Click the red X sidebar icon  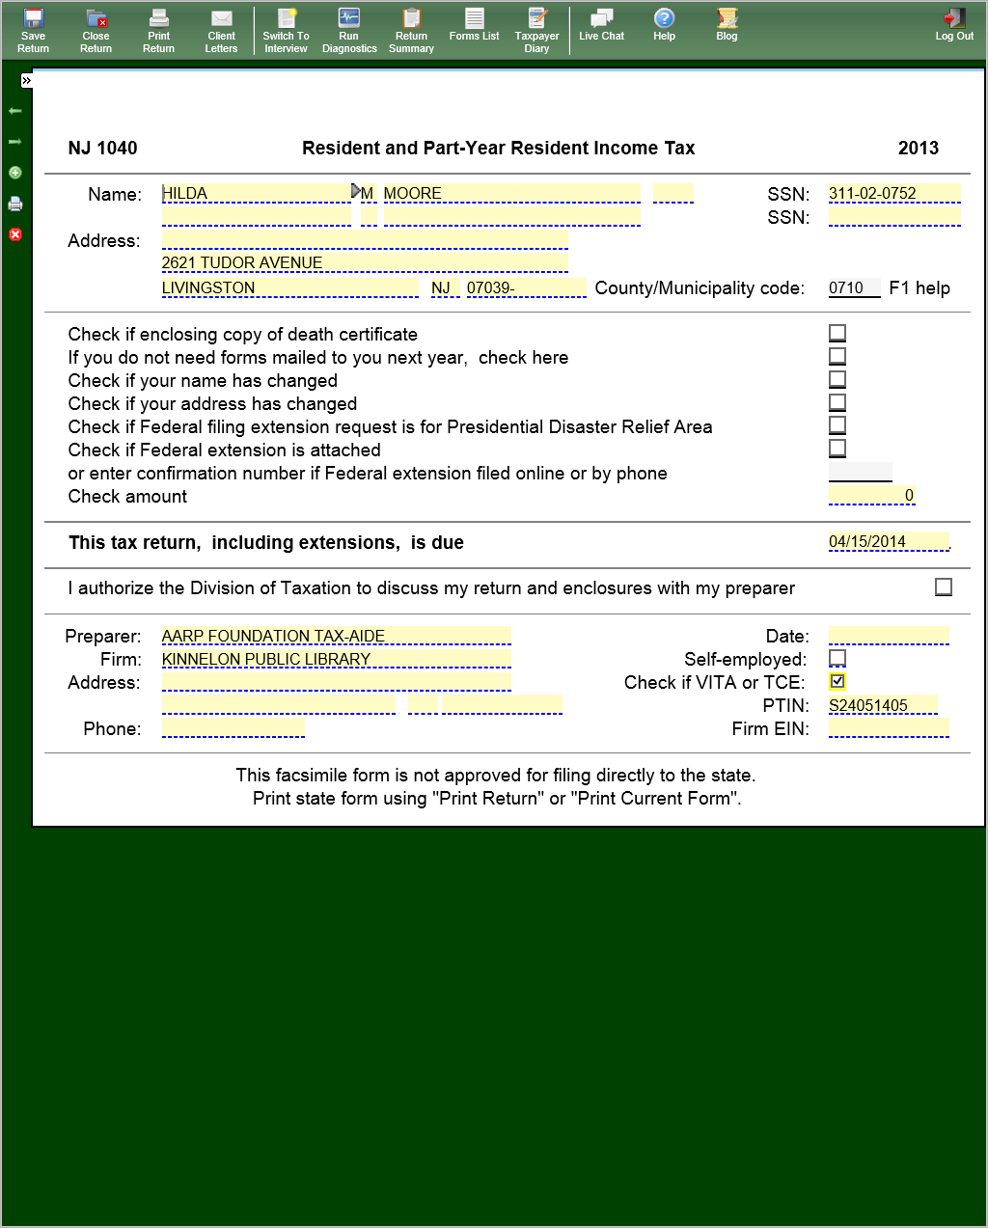(15, 234)
